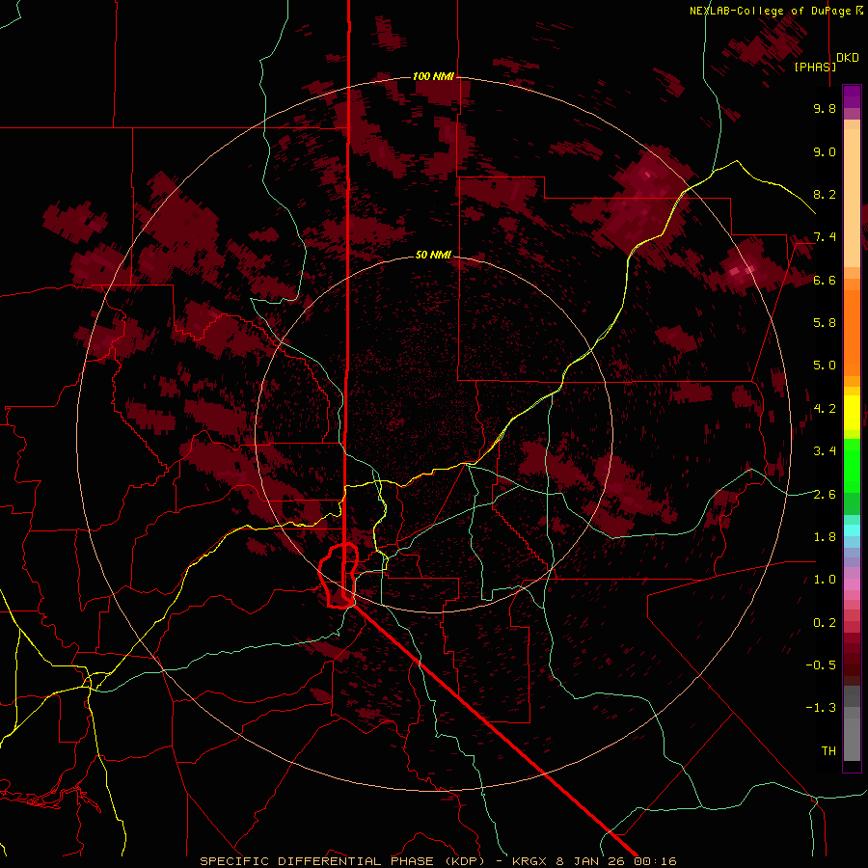The width and height of the screenshot is (868, 868).
Task: Click the purple swatch atop the color bar
Action: point(852,96)
